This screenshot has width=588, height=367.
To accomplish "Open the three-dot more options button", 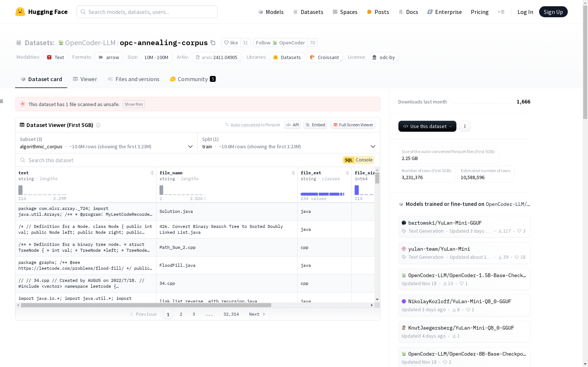I will pyautogui.click(x=465, y=126).
